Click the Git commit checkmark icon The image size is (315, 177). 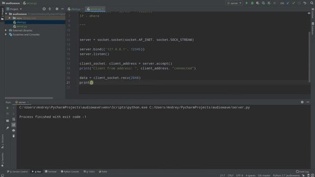click(293, 3)
